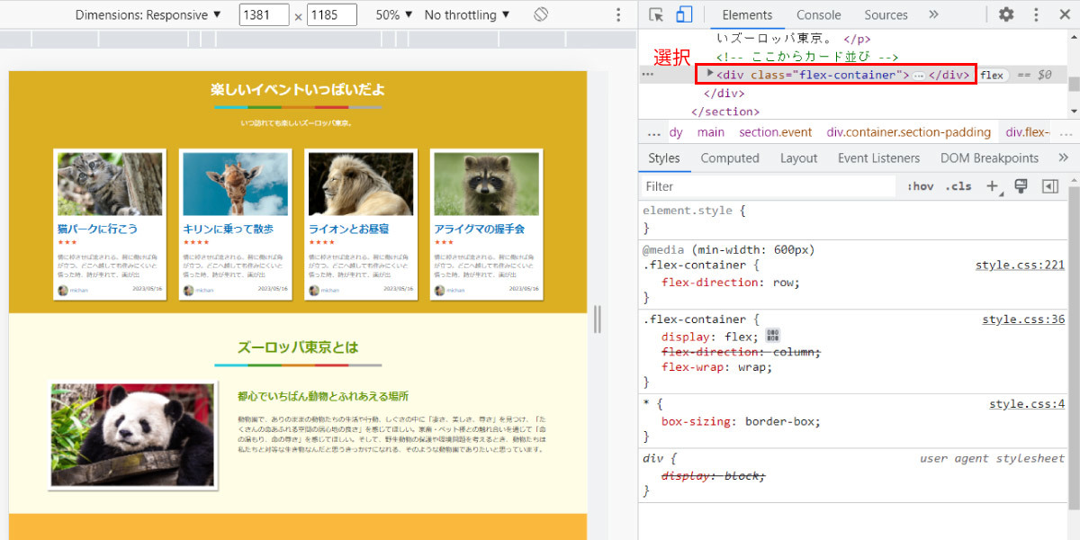Viewport: 1080px width, 540px height.
Task: Expand the div flex-container tree node arrow
Action: [x=710, y=74]
